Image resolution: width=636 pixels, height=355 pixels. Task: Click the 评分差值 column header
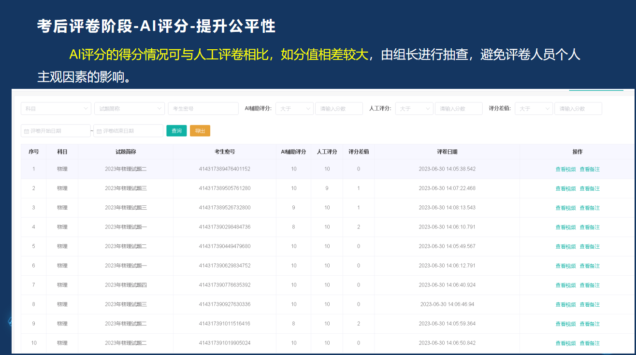[359, 152]
